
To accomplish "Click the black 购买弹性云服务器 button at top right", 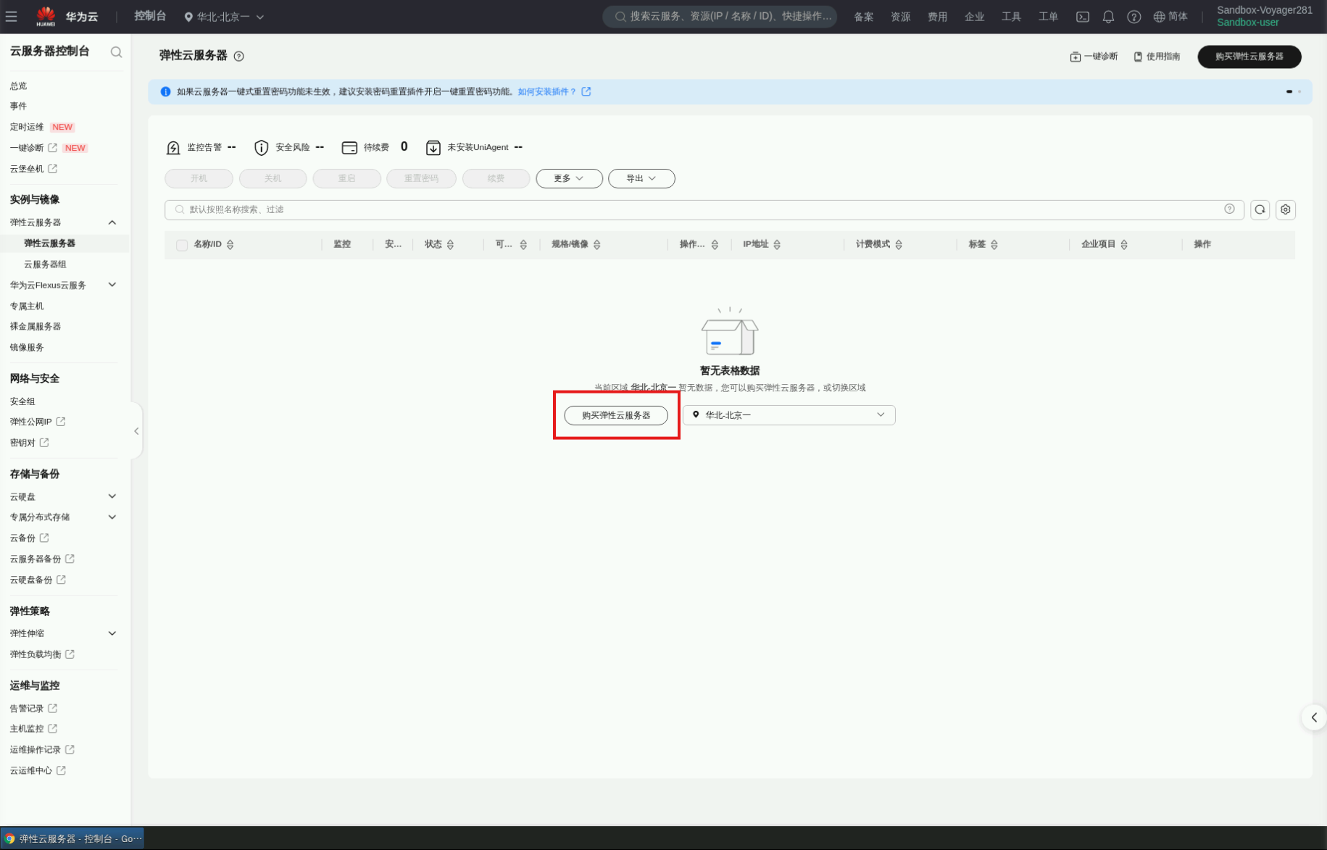I will (x=1249, y=57).
